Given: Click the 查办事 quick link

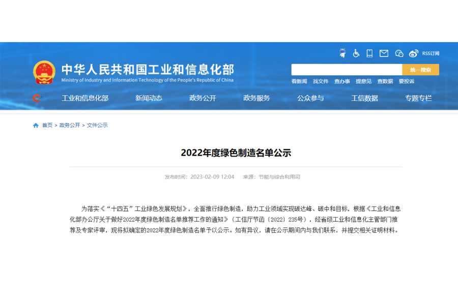Looking at the screenshot, I should [x=342, y=81].
